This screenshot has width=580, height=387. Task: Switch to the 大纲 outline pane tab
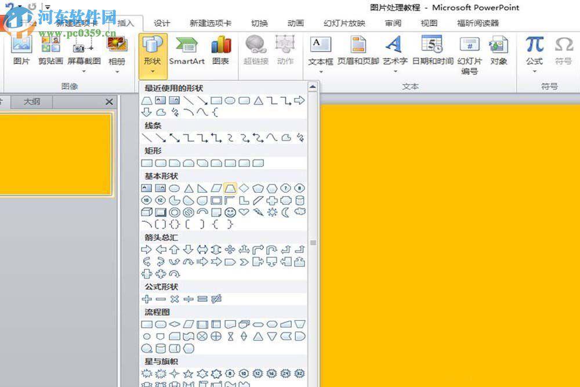pyautogui.click(x=32, y=102)
